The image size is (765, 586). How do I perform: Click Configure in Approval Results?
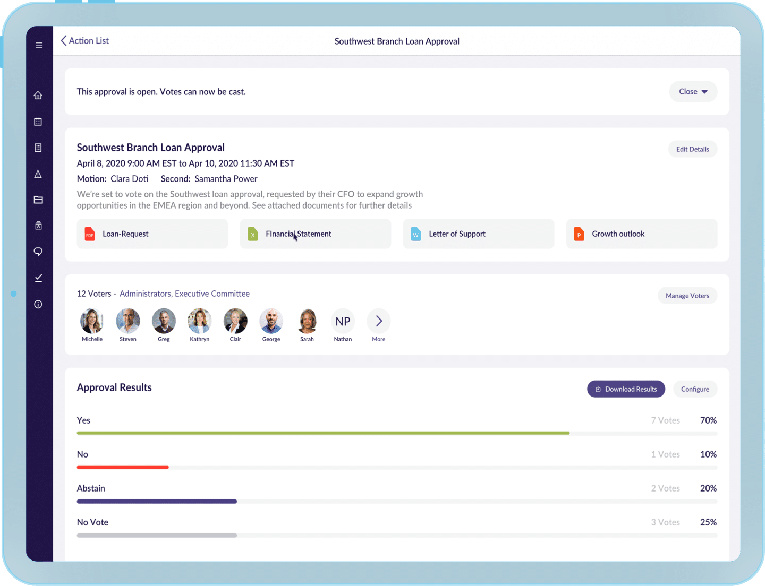tap(694, 389)
